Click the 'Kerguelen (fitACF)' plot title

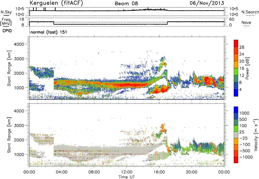click(x=56, y=3)
